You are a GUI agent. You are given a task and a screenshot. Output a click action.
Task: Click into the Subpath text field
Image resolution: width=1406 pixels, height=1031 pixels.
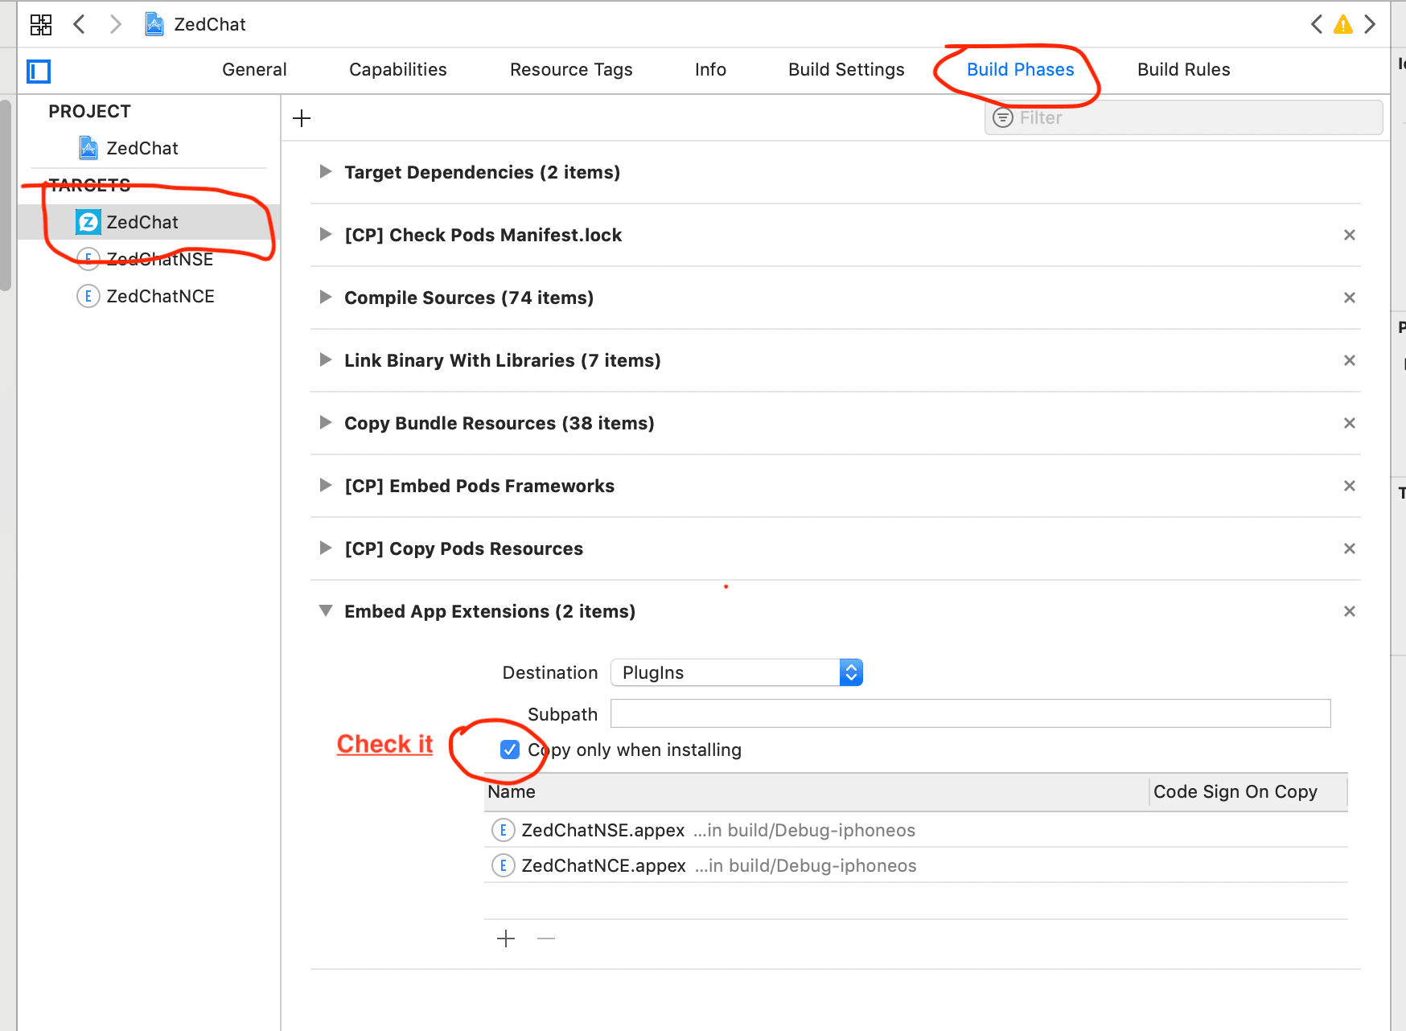coord(970,713)
